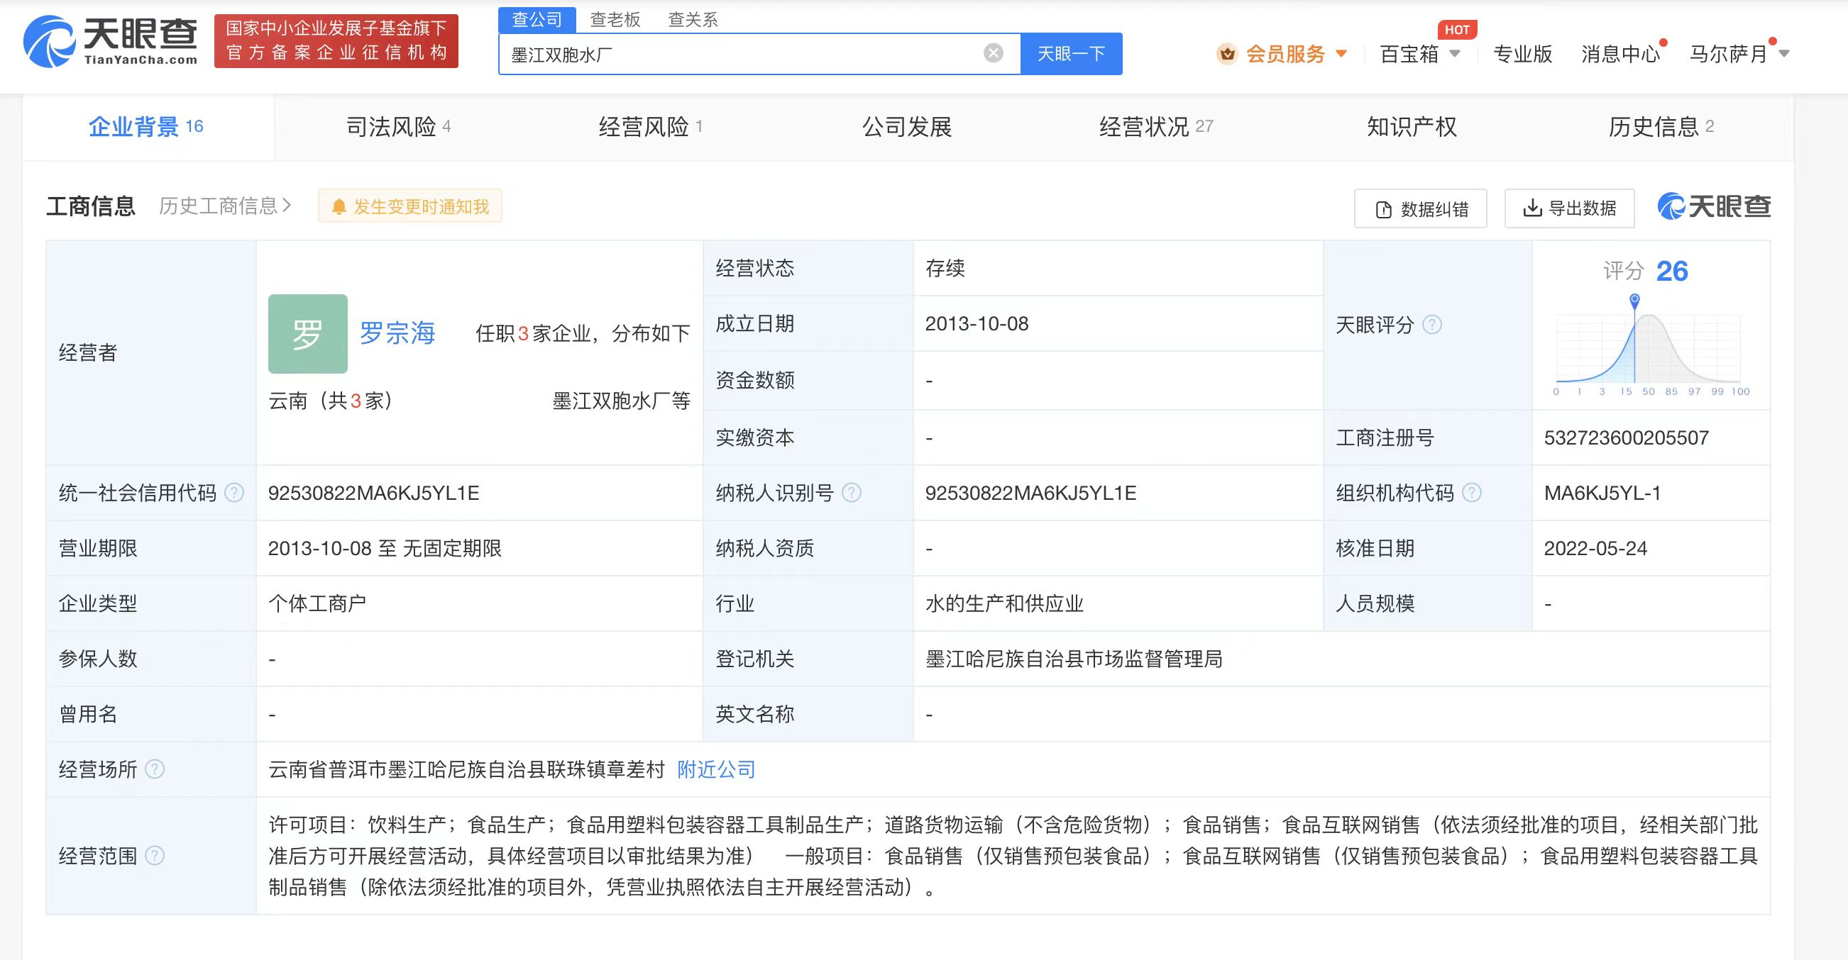This screenshot has width=1848, height=960.
Task: Click the score value 26
Action: (1671, 271)
